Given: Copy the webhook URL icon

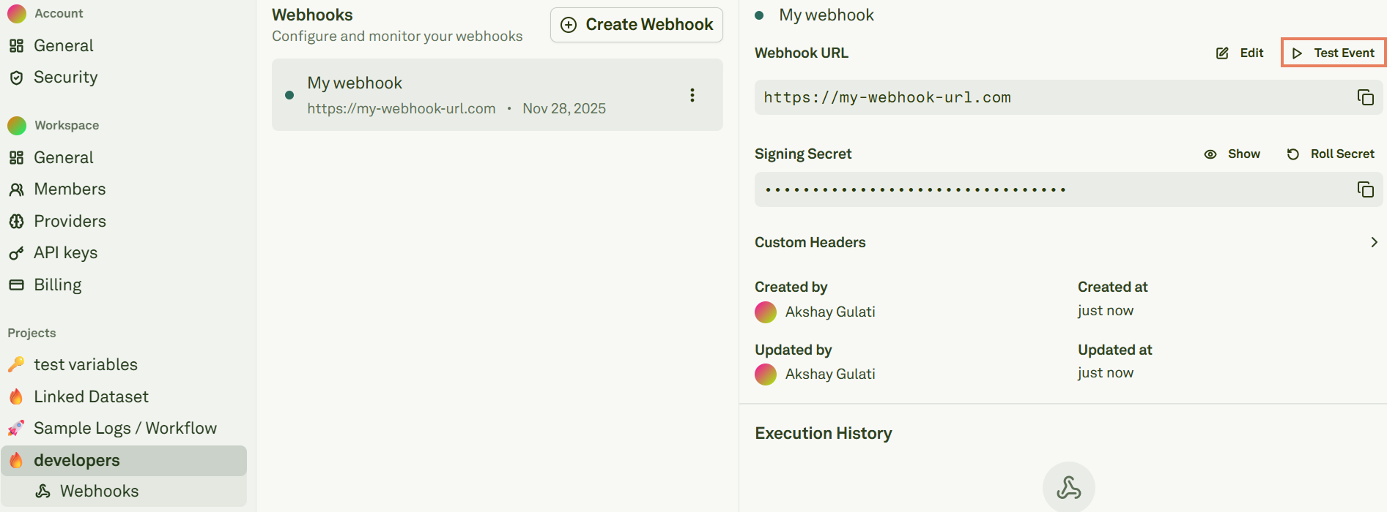Looking at the screenshot, I should click(1366, 97).
